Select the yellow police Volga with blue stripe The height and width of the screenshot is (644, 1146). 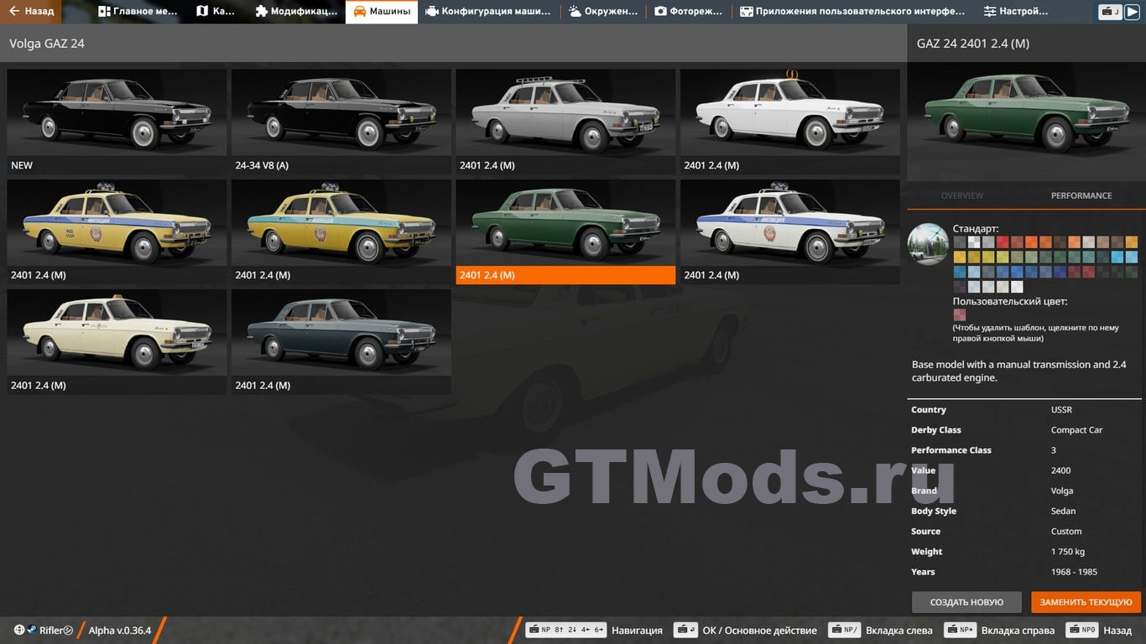click(x=117, y=231)
